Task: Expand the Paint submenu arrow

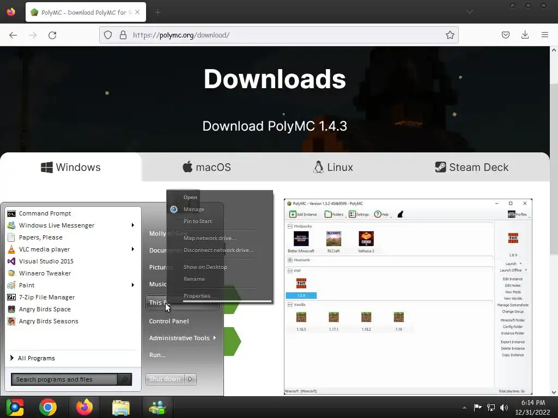Action: (133, 285)
